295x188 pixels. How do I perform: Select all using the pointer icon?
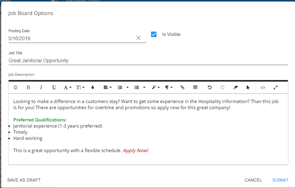point(248,87)
